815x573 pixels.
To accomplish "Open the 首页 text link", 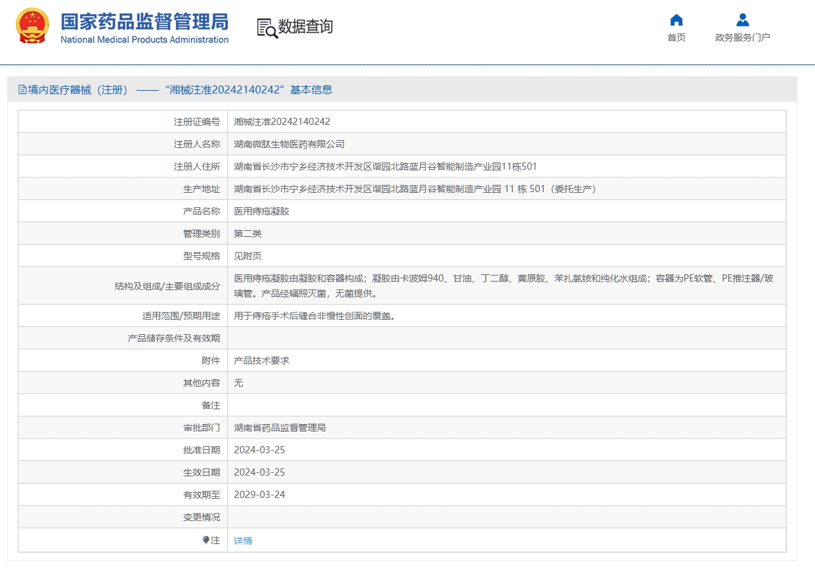I will [x=676, y=37].
